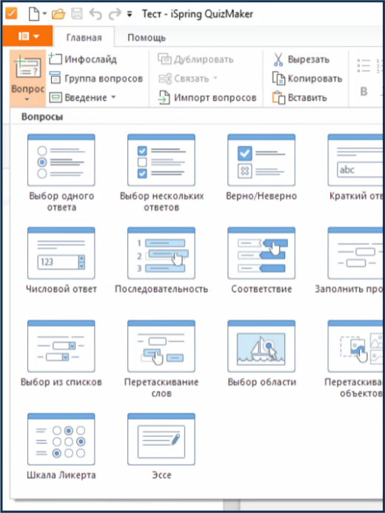Click the iSpring QuizMaker app logo icon

coord(11,13)
